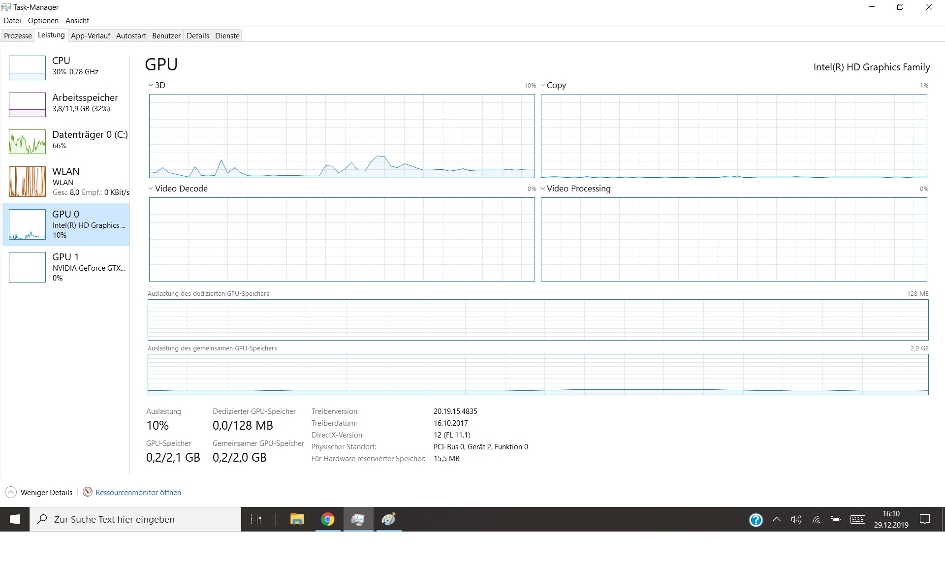
Task: Open the Arbeitsspeicher memory graph
Action: (28, 105)
